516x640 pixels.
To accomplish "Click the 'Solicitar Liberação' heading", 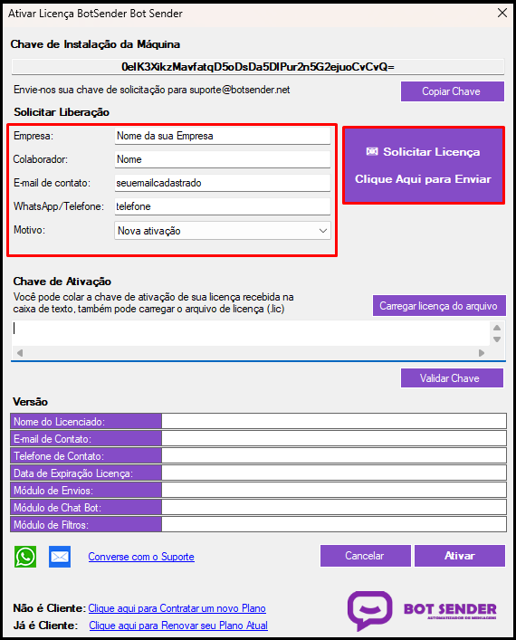I will (x=62, y=112).
